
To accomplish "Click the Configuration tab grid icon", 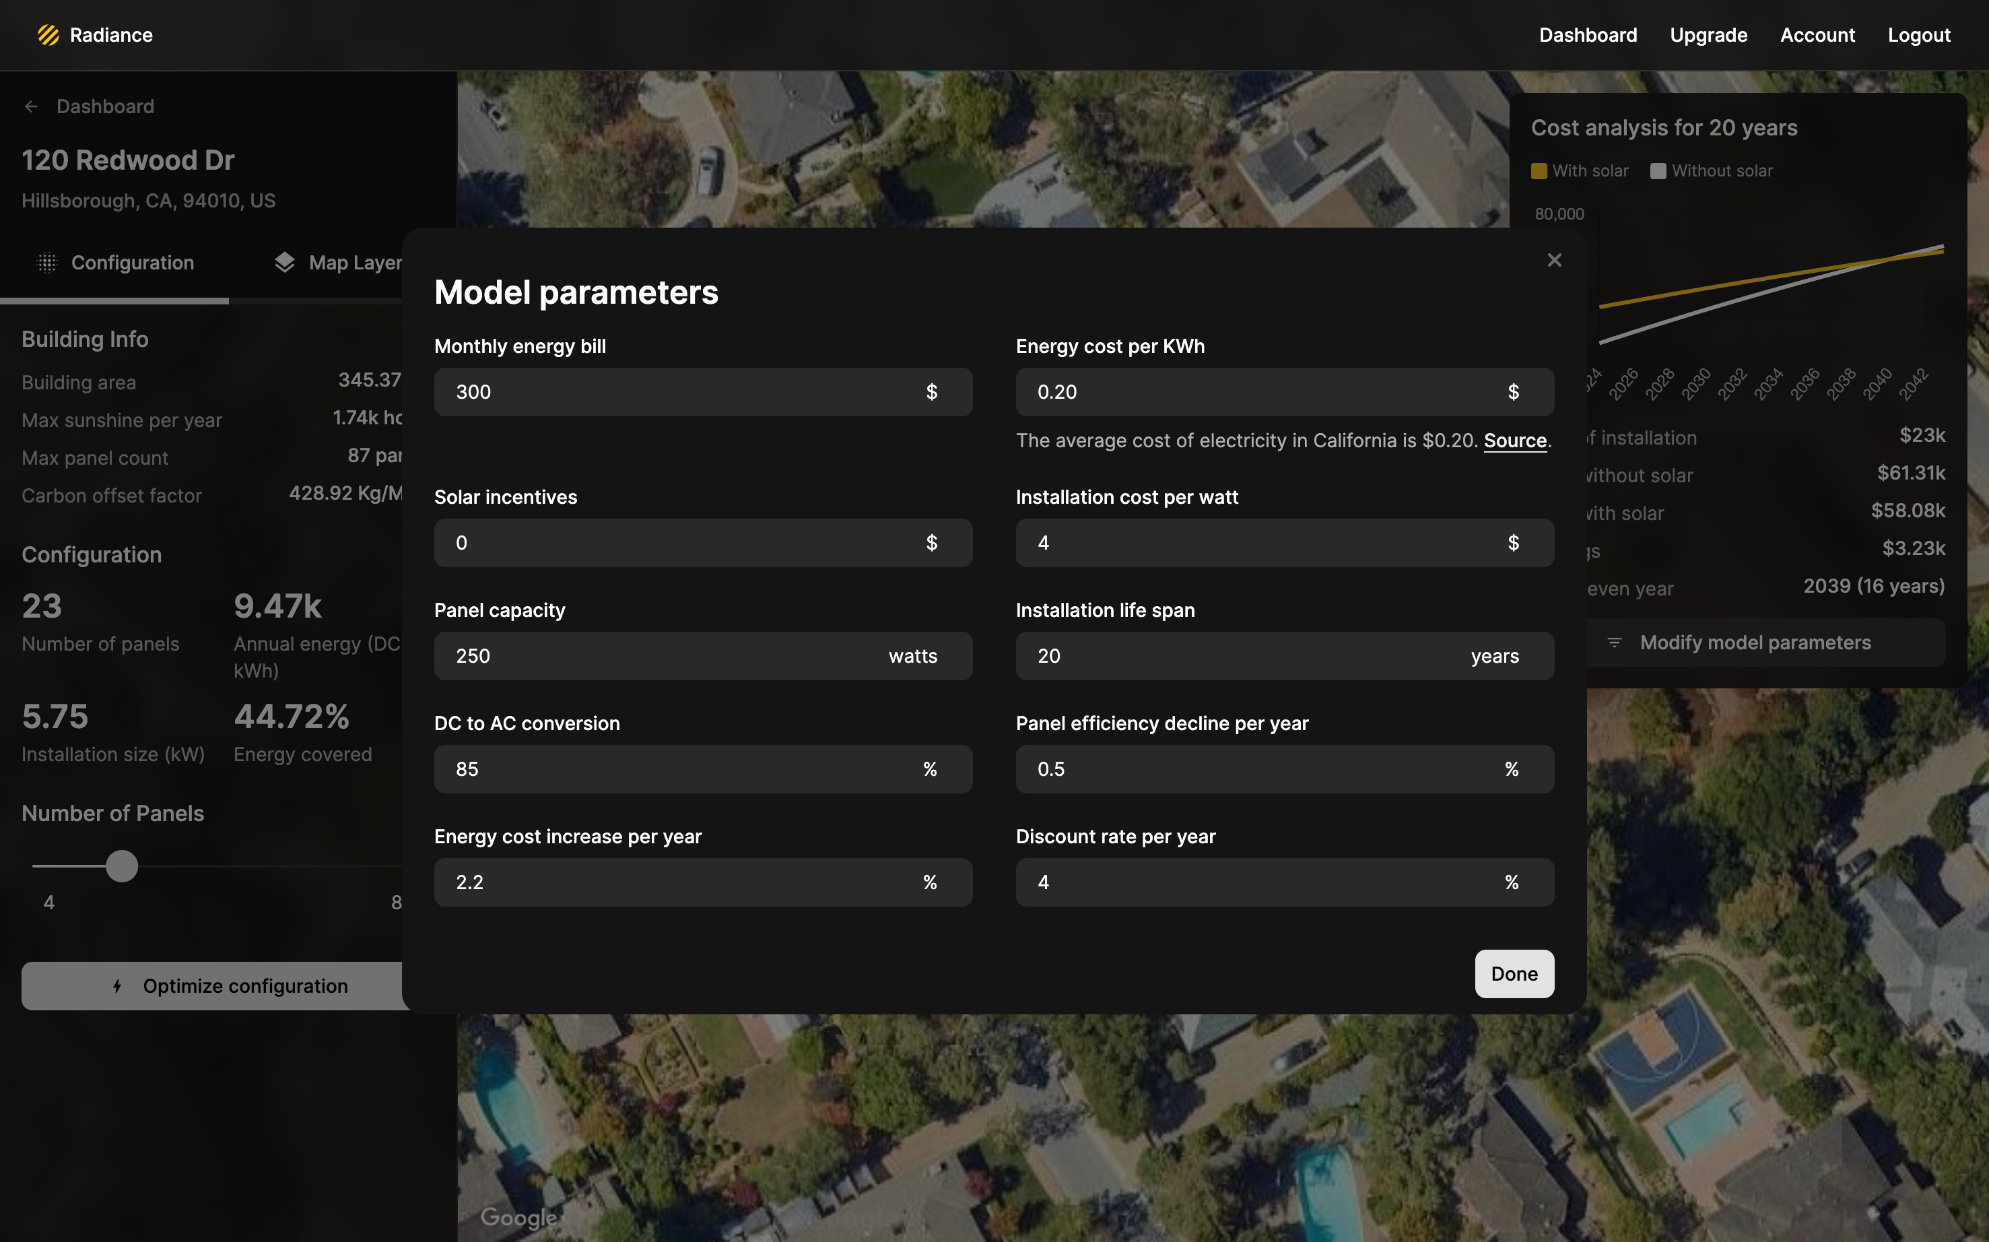I will [x=48, y=263].
